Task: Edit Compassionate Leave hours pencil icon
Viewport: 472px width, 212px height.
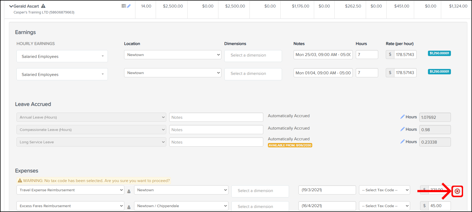Action: coord(403,129)
